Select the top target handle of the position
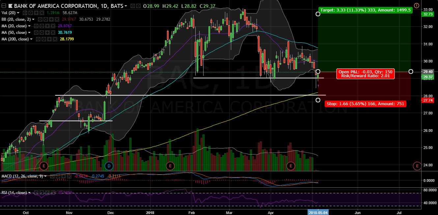This screenshot has width=438, height=215. (x=318, y=14)
